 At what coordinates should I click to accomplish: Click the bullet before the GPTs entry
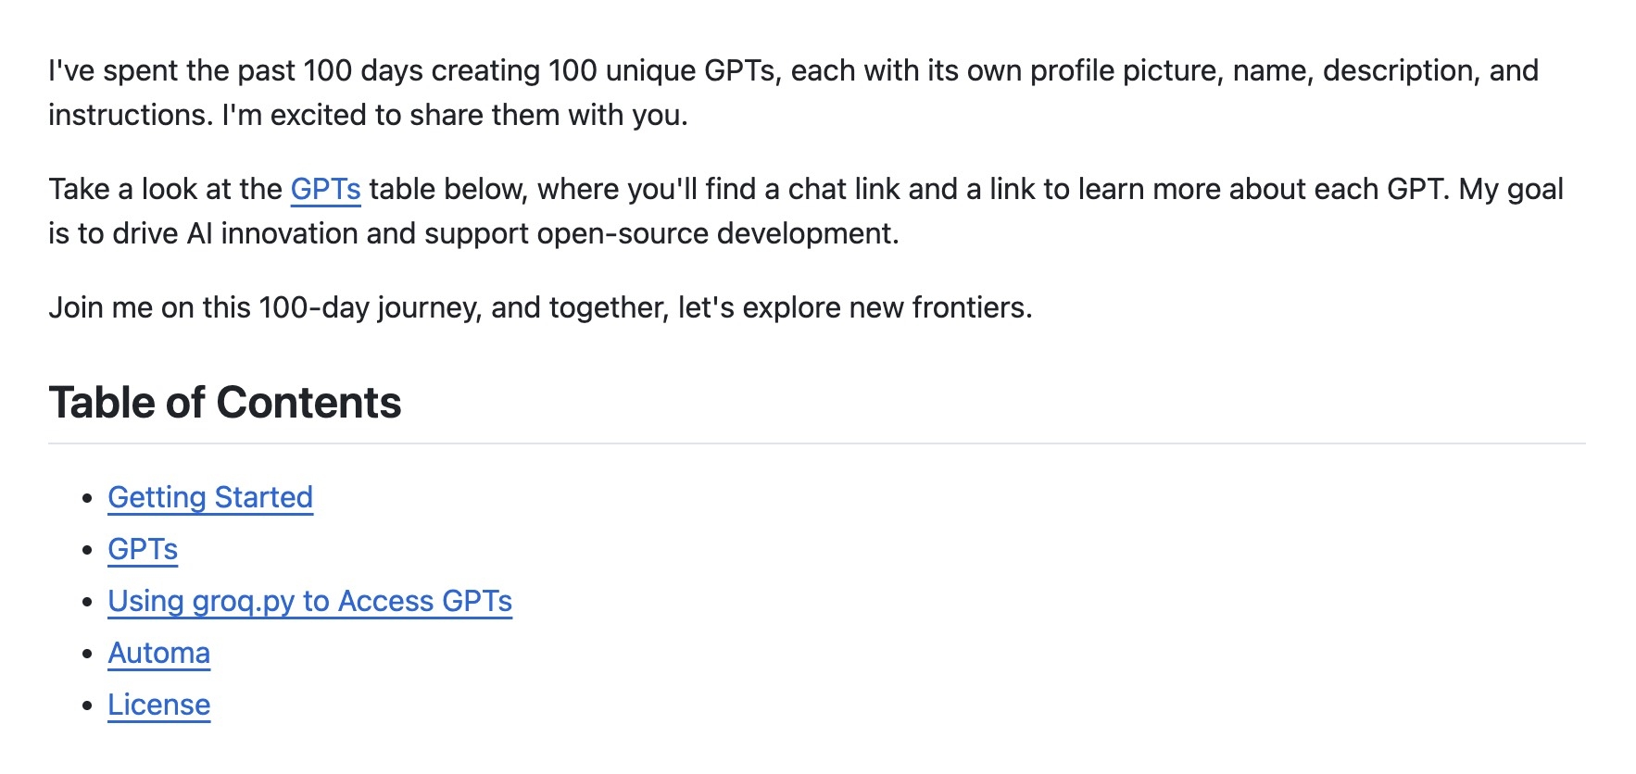[x=88, y=550]
